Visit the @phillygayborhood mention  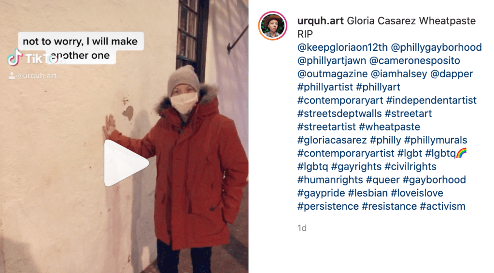(x=437, y=47)
